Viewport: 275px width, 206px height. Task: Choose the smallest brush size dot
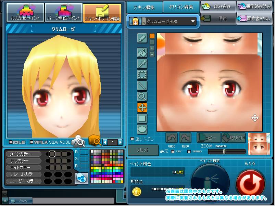tap(152, 36)
